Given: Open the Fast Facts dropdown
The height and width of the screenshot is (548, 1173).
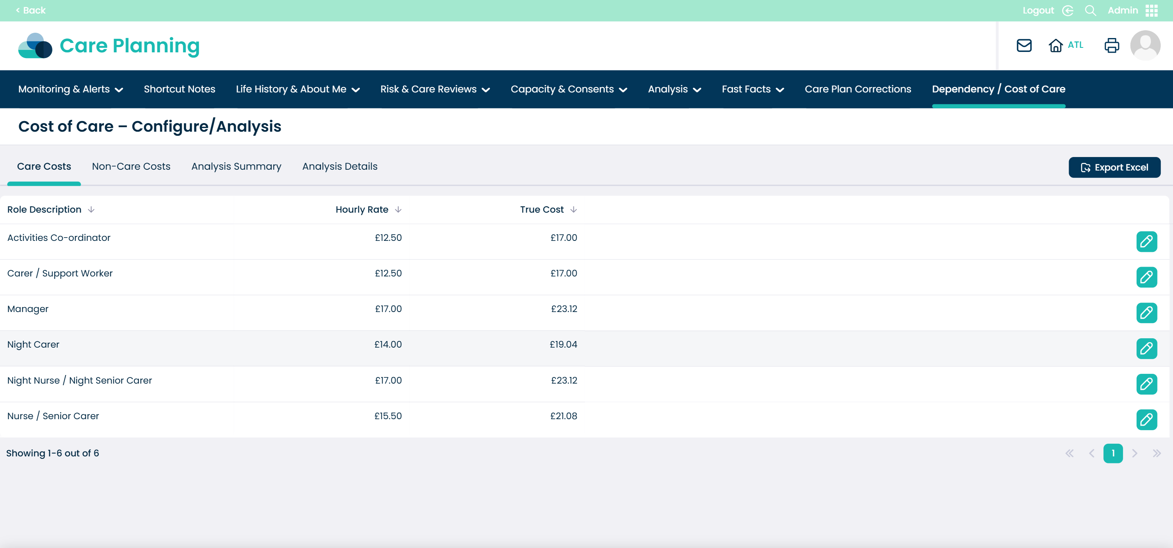Looking at the screenshot, I should tap(752, 89).
